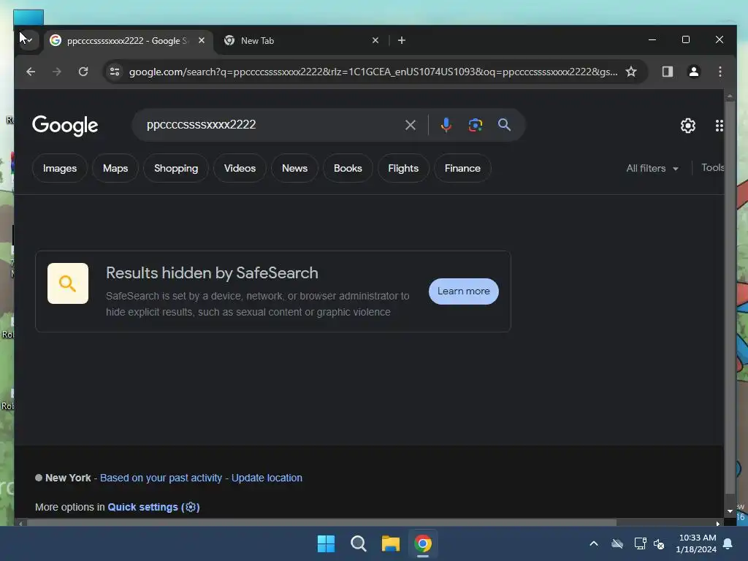This screenshot has height=561, width=748.
Task: Click the notification bell icon
Action: [728, 543]
